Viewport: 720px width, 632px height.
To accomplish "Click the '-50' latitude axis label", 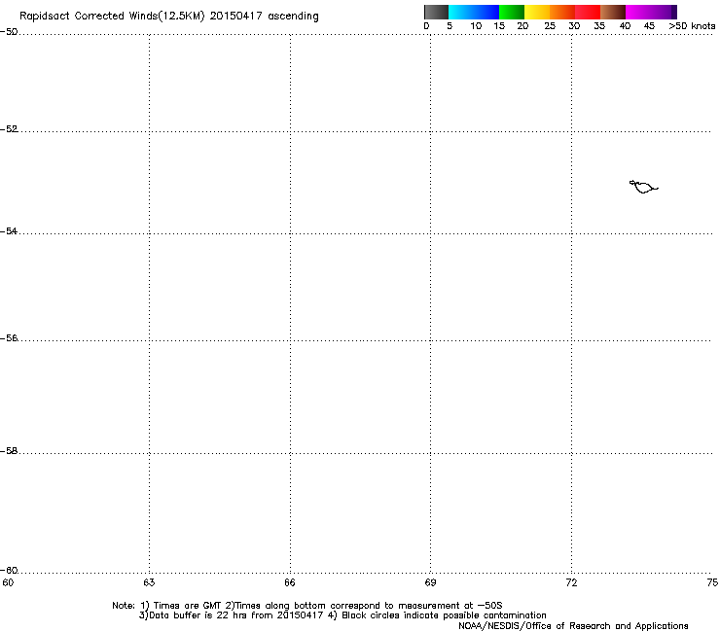I will 9,32.
